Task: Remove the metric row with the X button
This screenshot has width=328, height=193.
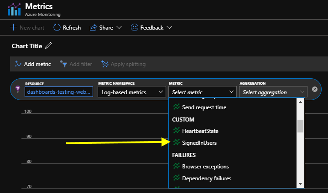Action: coord(314,89)
